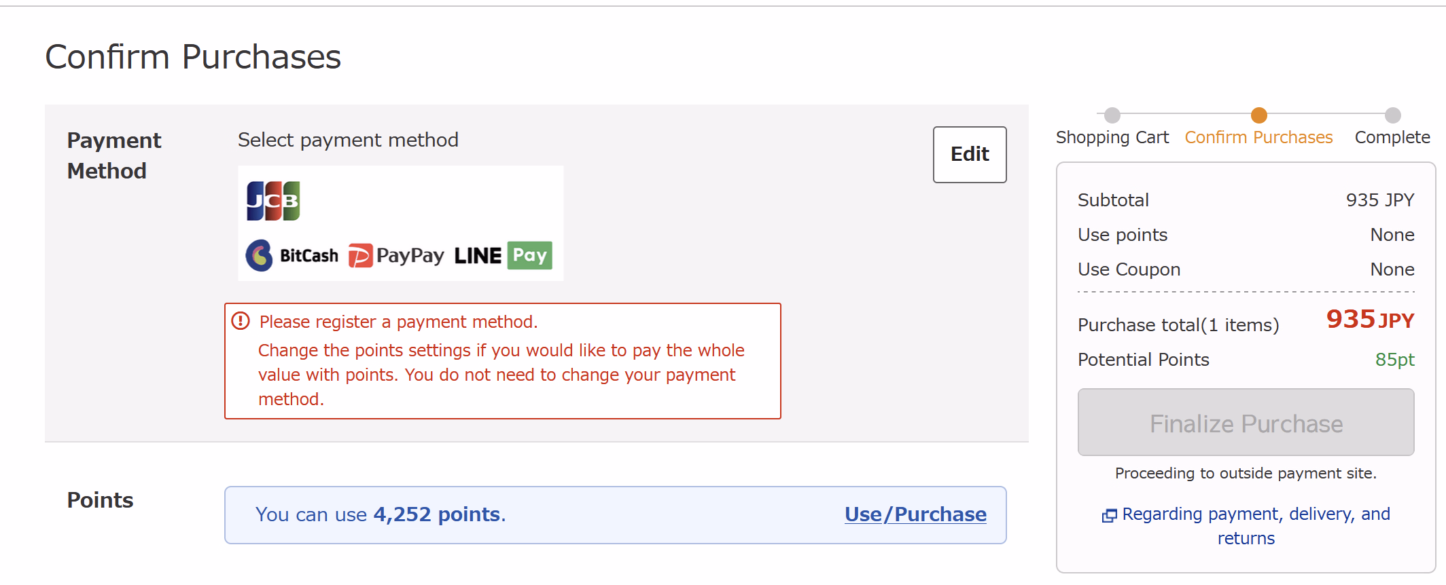Click the Please register a payment method message
Viewport: 1446px width, 585px height.
click(x=399, y=322)
